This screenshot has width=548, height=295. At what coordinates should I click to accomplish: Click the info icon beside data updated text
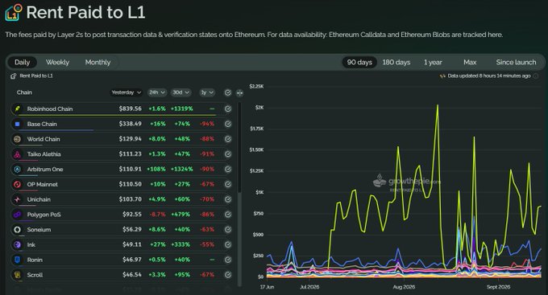pyautogui.click(x=536, y=76)
